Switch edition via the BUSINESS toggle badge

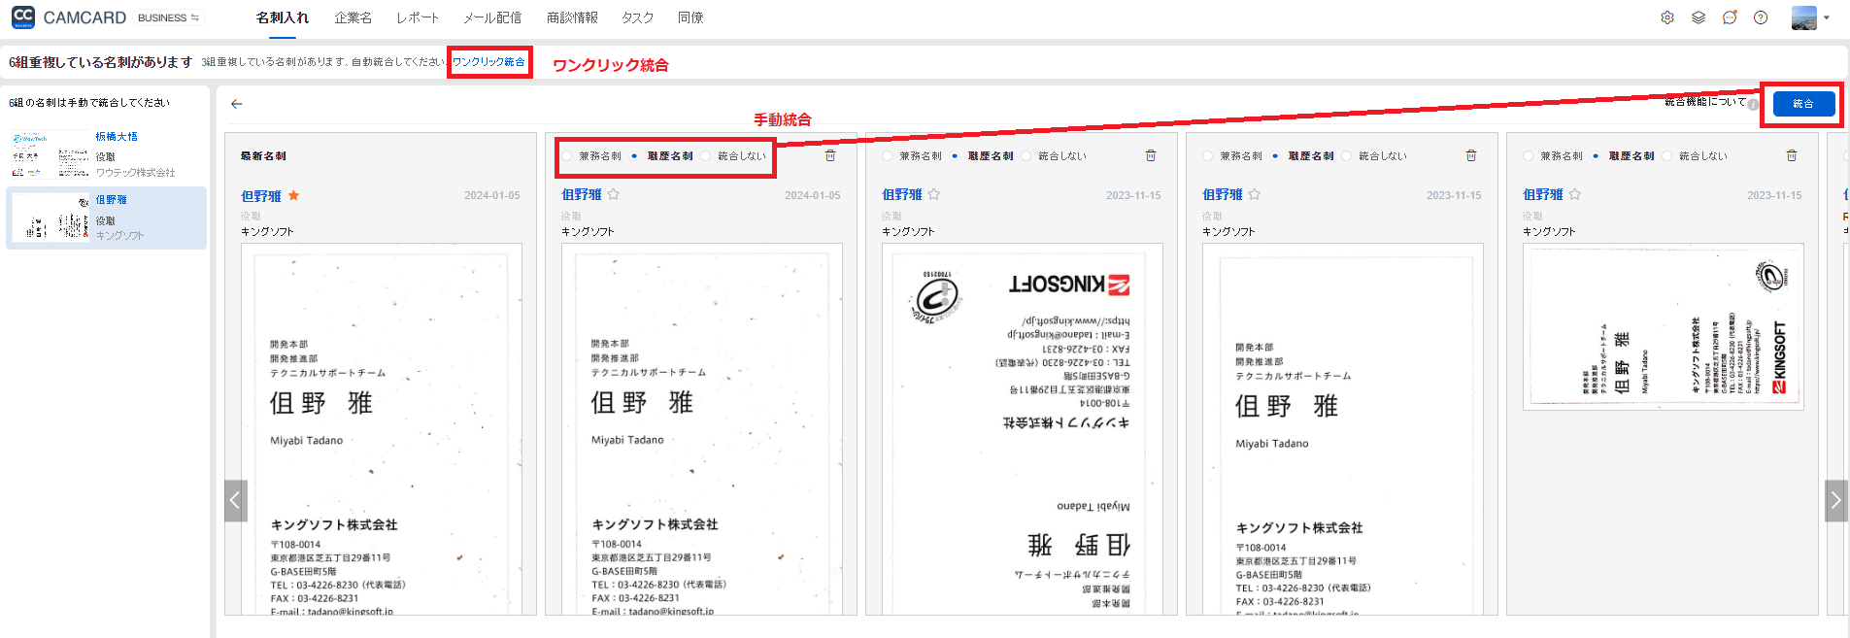pyautogui.click(x=168, y=17)
